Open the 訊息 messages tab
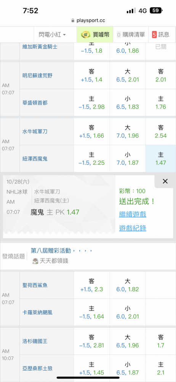The width and height of the screenshot is (176, 382). coord(160,35)
